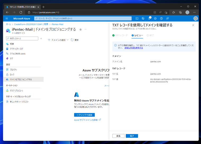Open the feedback icon in the Azure header
Viewport: 201px width, 144px height.
167,18
